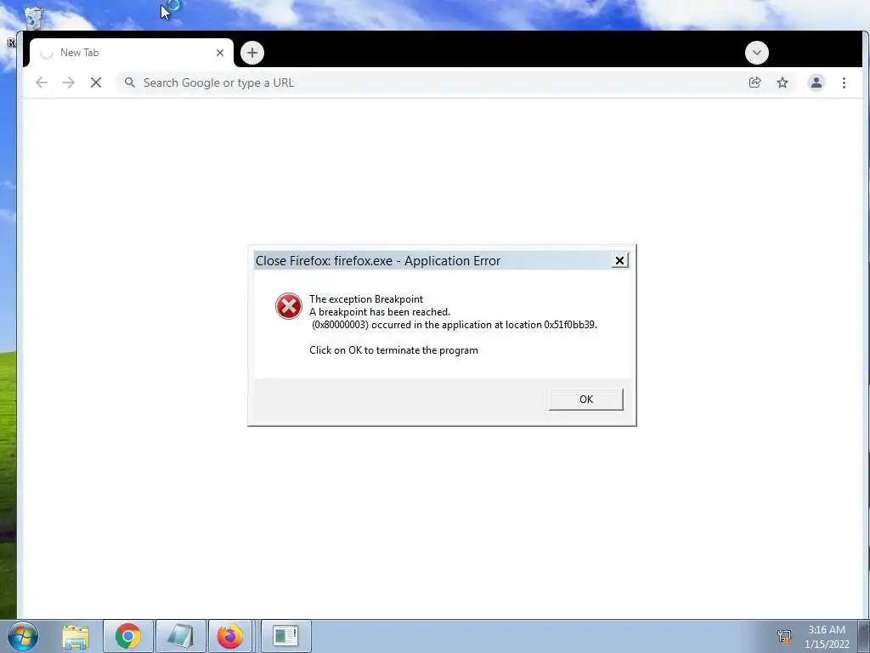
Task: Open the Chrome three-dot menu
Action: [844, 82]
